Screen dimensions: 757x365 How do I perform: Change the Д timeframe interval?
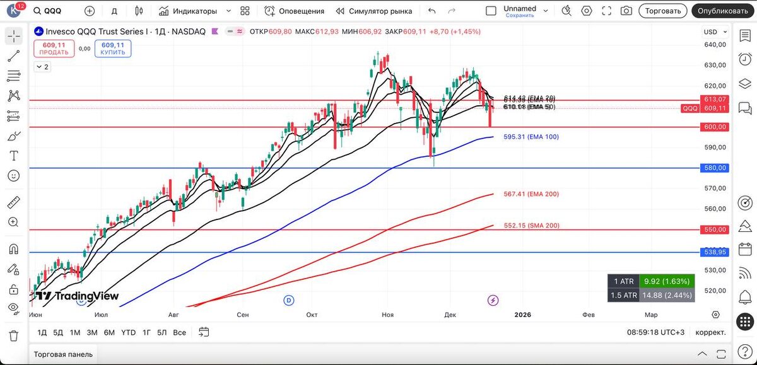click(x=114, y=11)
